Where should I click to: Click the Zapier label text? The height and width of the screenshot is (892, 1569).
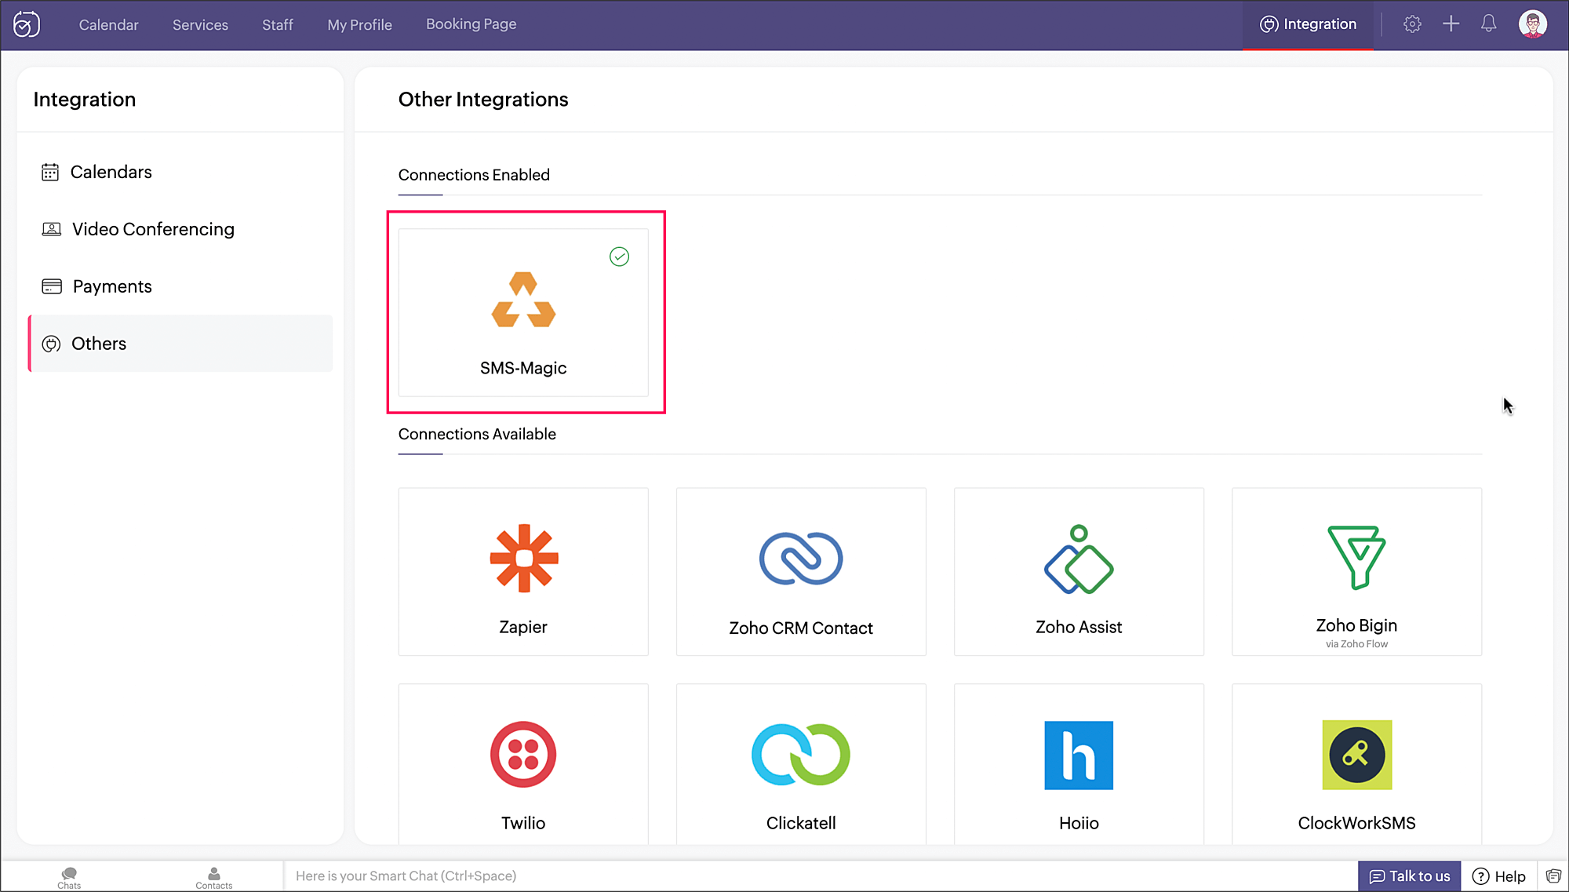click(523, 627)
